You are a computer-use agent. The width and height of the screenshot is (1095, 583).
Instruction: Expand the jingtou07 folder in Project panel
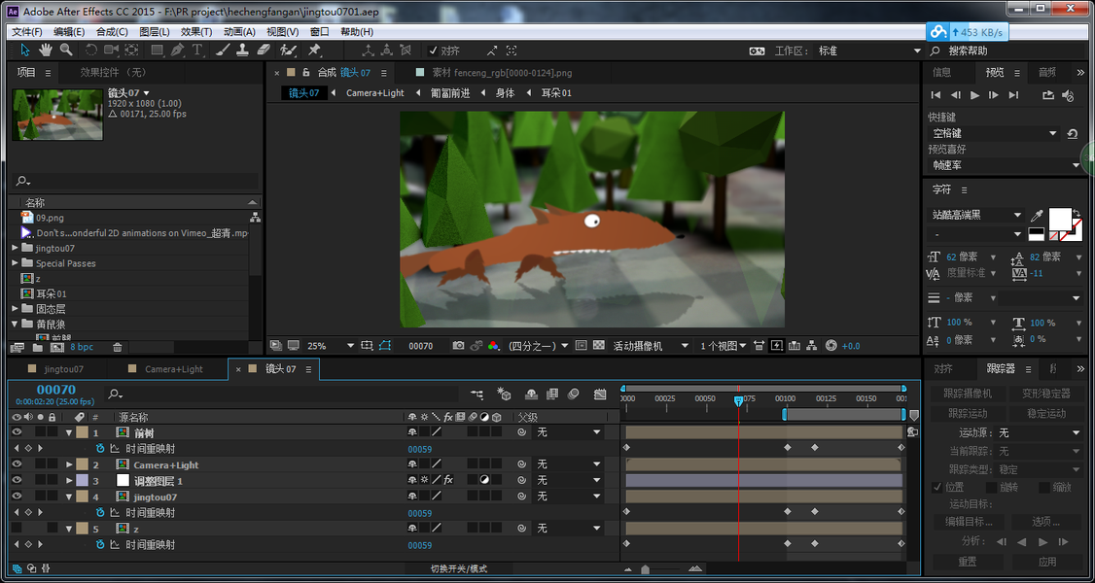pyautogui.click(x=16, y=249)
